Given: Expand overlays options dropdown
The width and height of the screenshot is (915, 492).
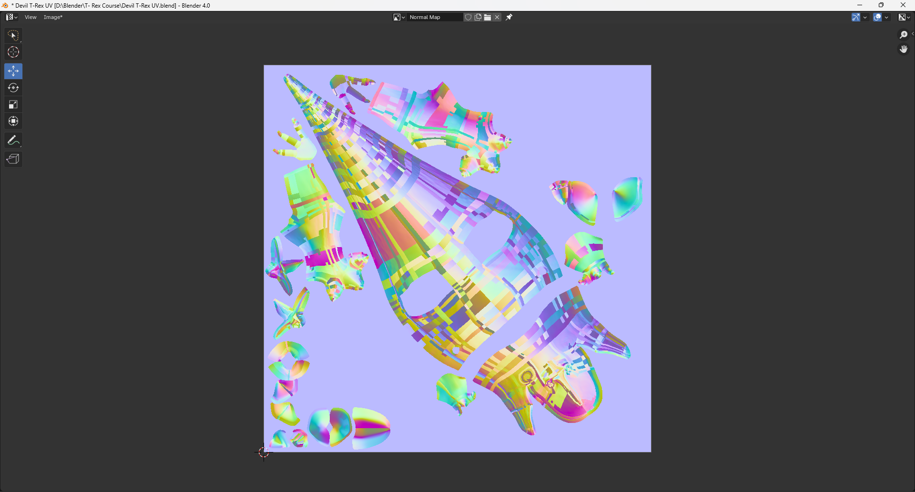Looking at the screenshot, I should 886,17.
